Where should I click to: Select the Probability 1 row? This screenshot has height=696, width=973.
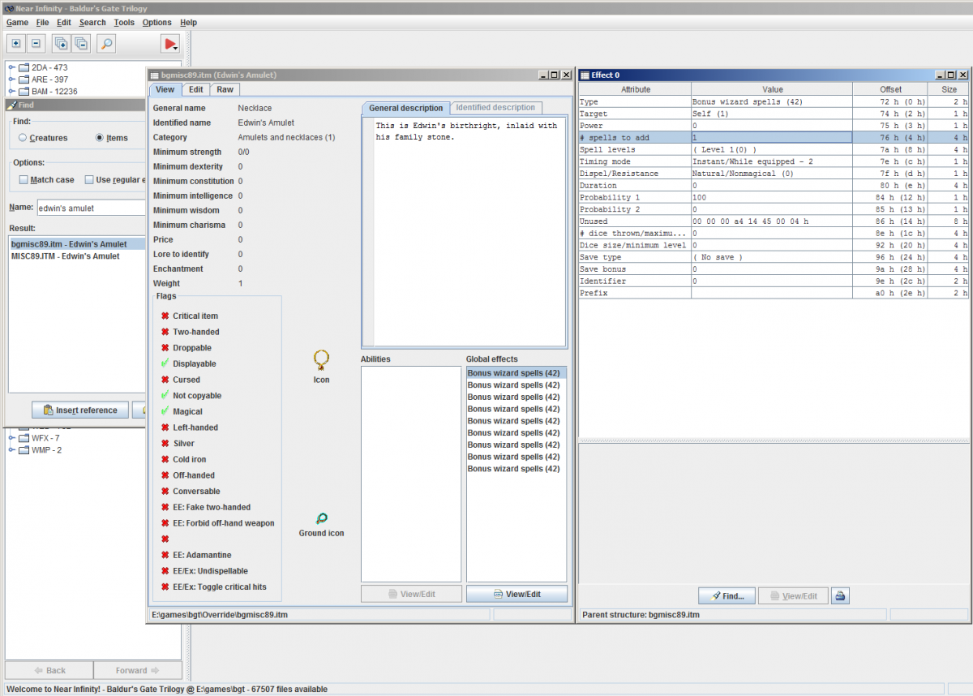tap(774, 198)
